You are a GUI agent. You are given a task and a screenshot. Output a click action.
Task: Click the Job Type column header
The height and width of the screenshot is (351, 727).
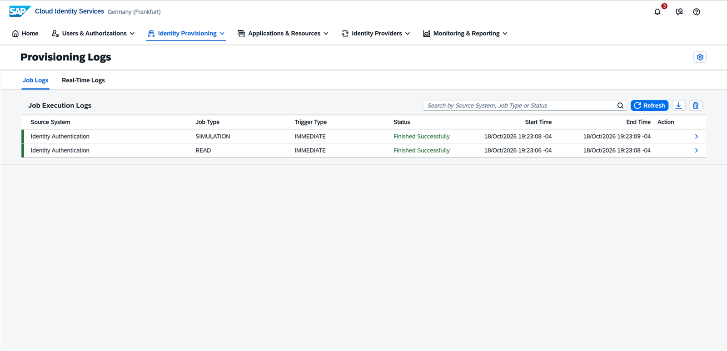(x=207, y=122)
